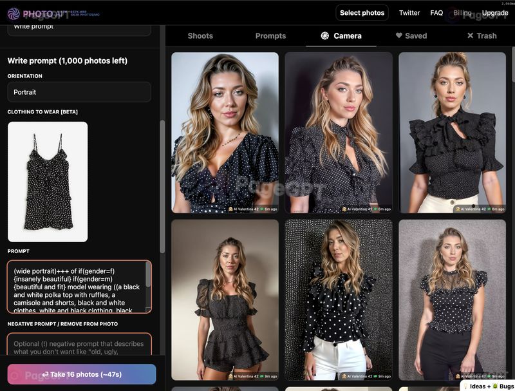Click the heart icon beside Saved
515x391 pixels.
(x=398, y=35)
